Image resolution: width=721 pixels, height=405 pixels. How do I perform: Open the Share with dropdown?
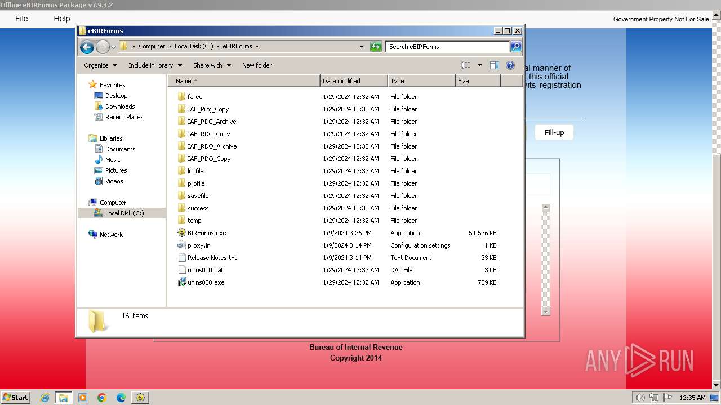click(x=212, y=65)
